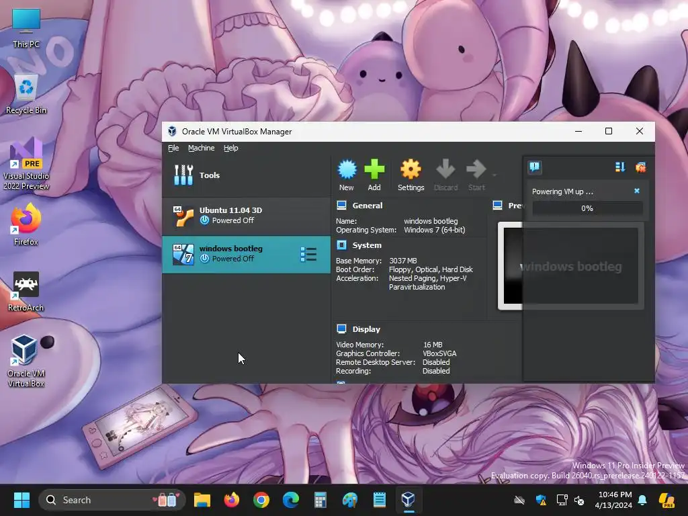
Task: Open the windows bootleg machine tools menu icon
Action: [308, 255]
